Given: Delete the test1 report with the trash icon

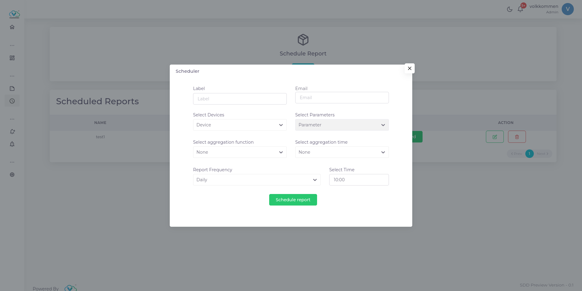Looking at the screenshot, I should click(517, 137).
